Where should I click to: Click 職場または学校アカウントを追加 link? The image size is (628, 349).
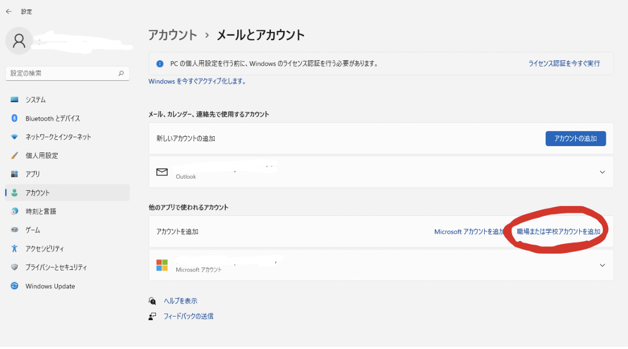pos(558,232)
